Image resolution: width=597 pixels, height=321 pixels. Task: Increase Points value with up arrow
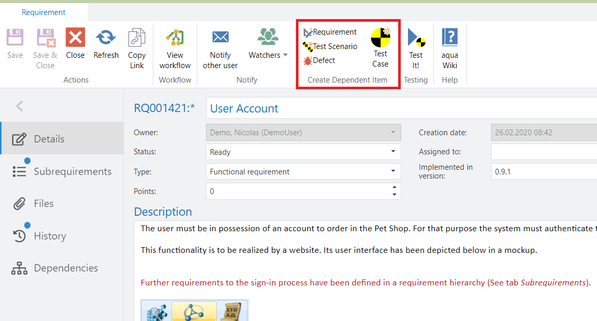point(395,188)
